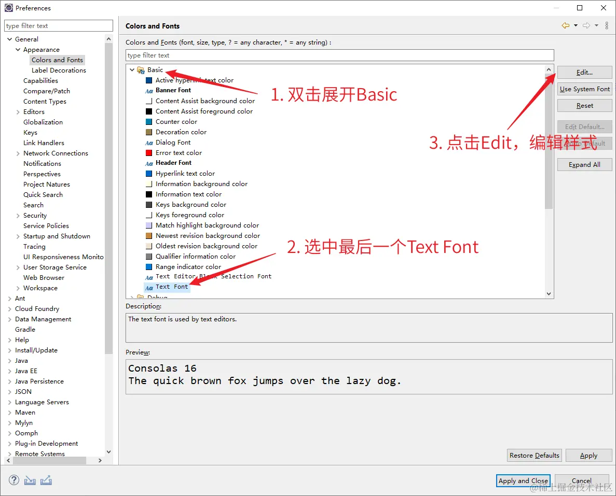Click the Text Editor Block Selection Aa icon
The height and width of the screenshot is (496, 616).
coord(149,277)
